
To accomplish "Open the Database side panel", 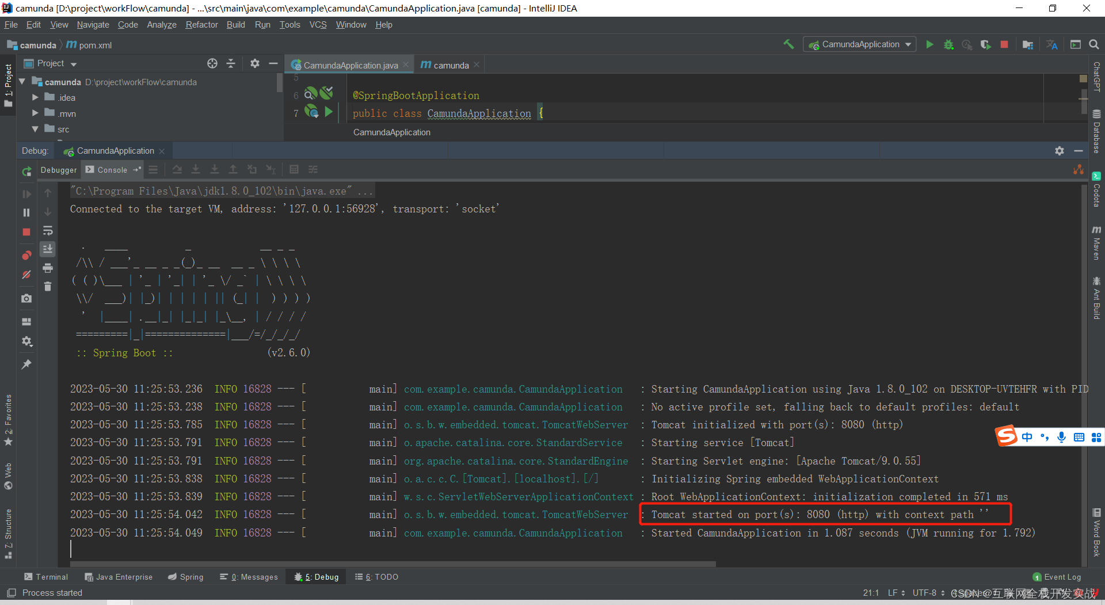I will [1096, 131].
